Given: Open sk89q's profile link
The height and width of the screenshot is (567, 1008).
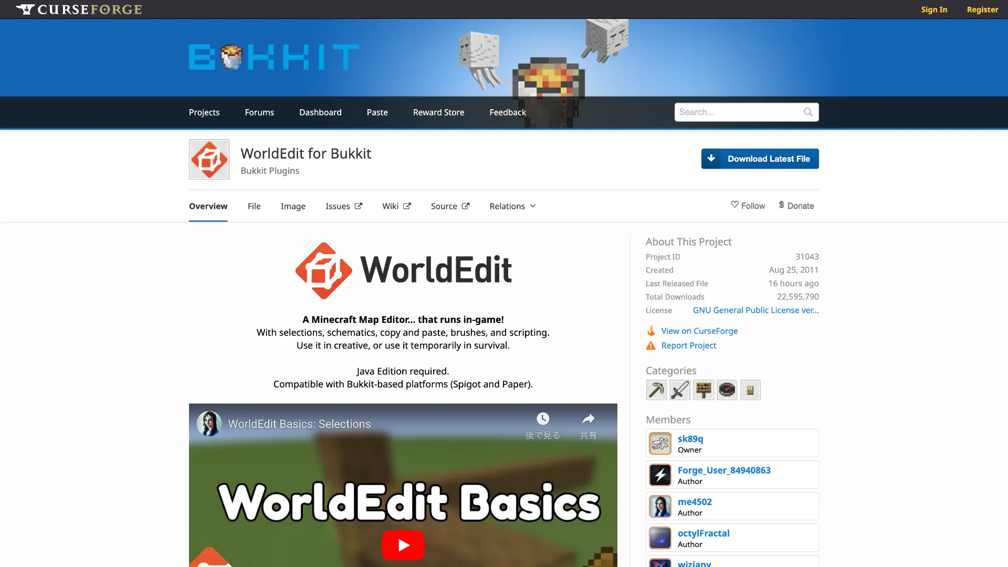Looking at the screenshot, I should (690, 439).
